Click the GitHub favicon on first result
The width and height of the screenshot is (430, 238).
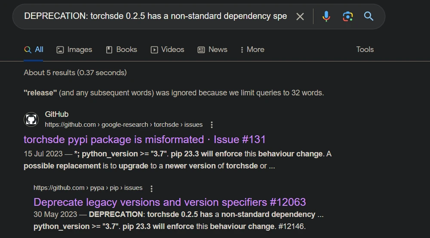pos(31,119)
